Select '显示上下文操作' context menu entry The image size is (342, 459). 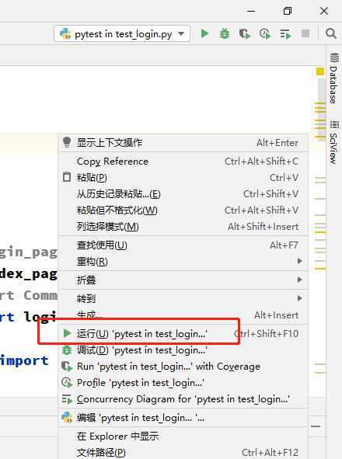pyautogui.click(x=183, y=143)
